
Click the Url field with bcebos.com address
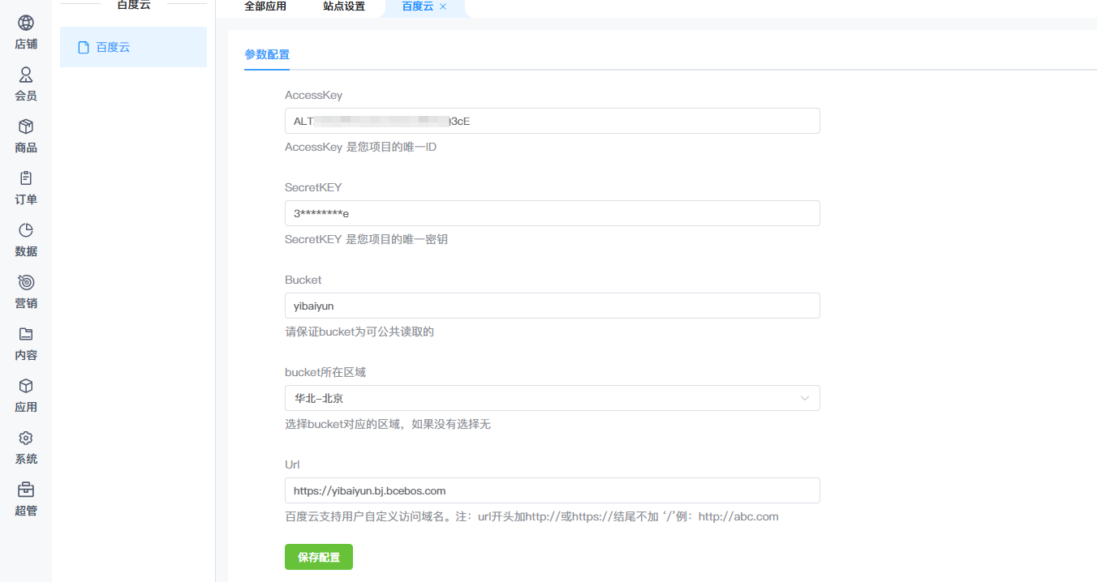coord(552,490)
